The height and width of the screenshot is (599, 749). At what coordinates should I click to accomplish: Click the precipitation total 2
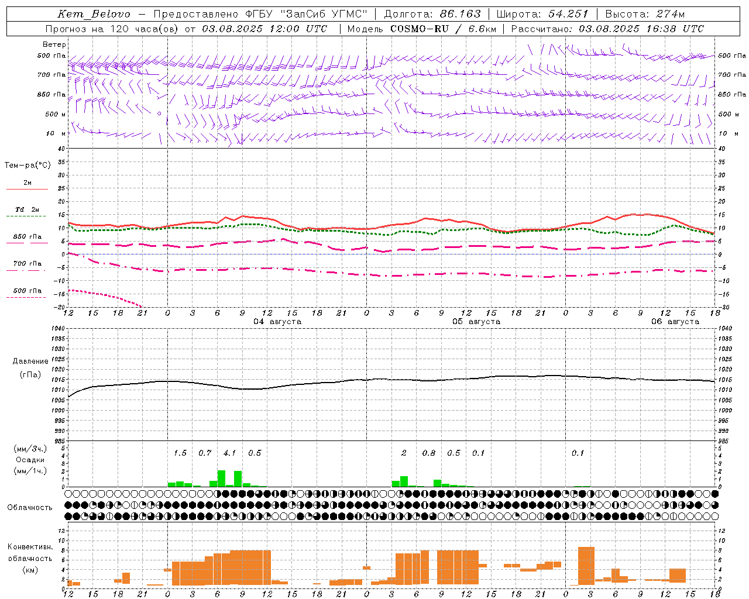point(404,453)
